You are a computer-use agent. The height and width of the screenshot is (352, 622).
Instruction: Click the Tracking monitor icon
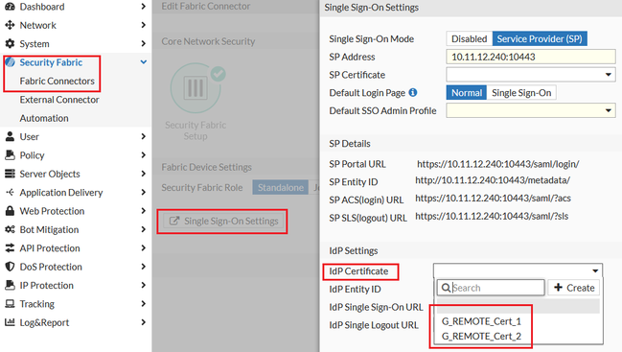click(10, 304)
